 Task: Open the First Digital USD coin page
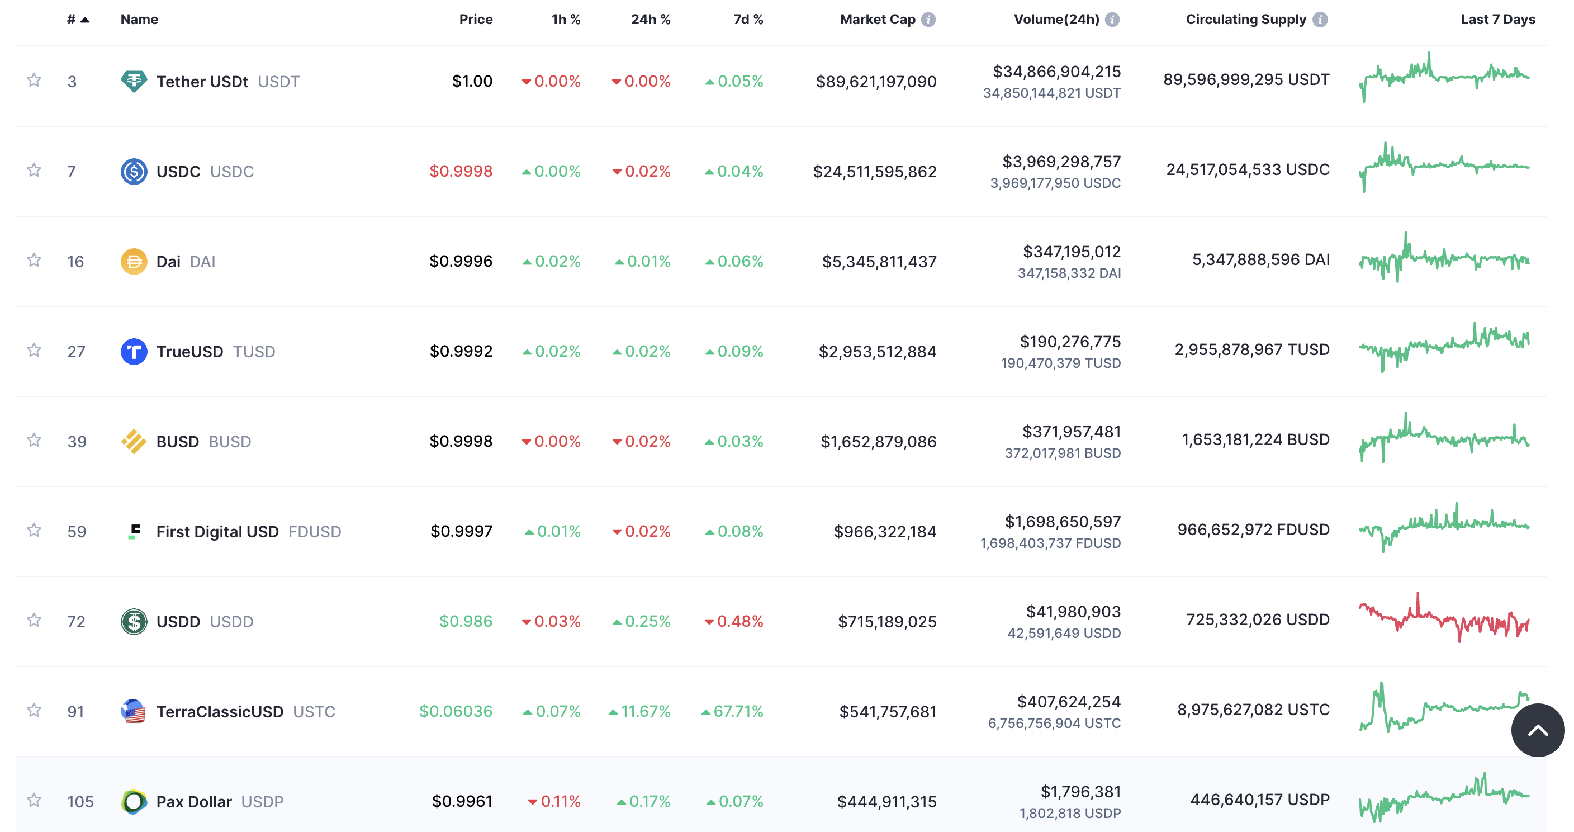(217, 532)
